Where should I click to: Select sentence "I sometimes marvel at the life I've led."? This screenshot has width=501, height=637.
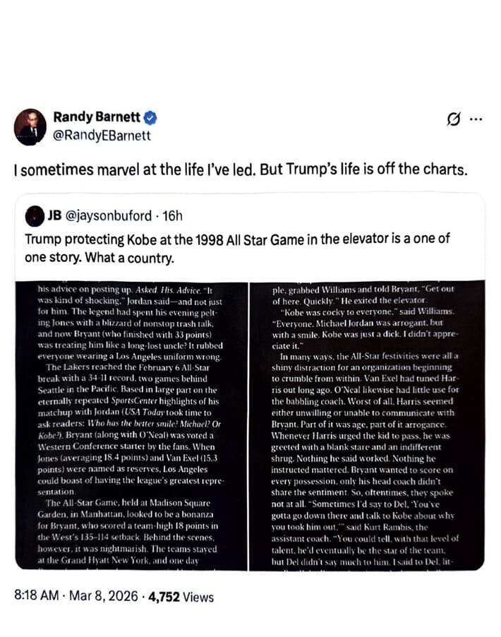pos(135,169)
